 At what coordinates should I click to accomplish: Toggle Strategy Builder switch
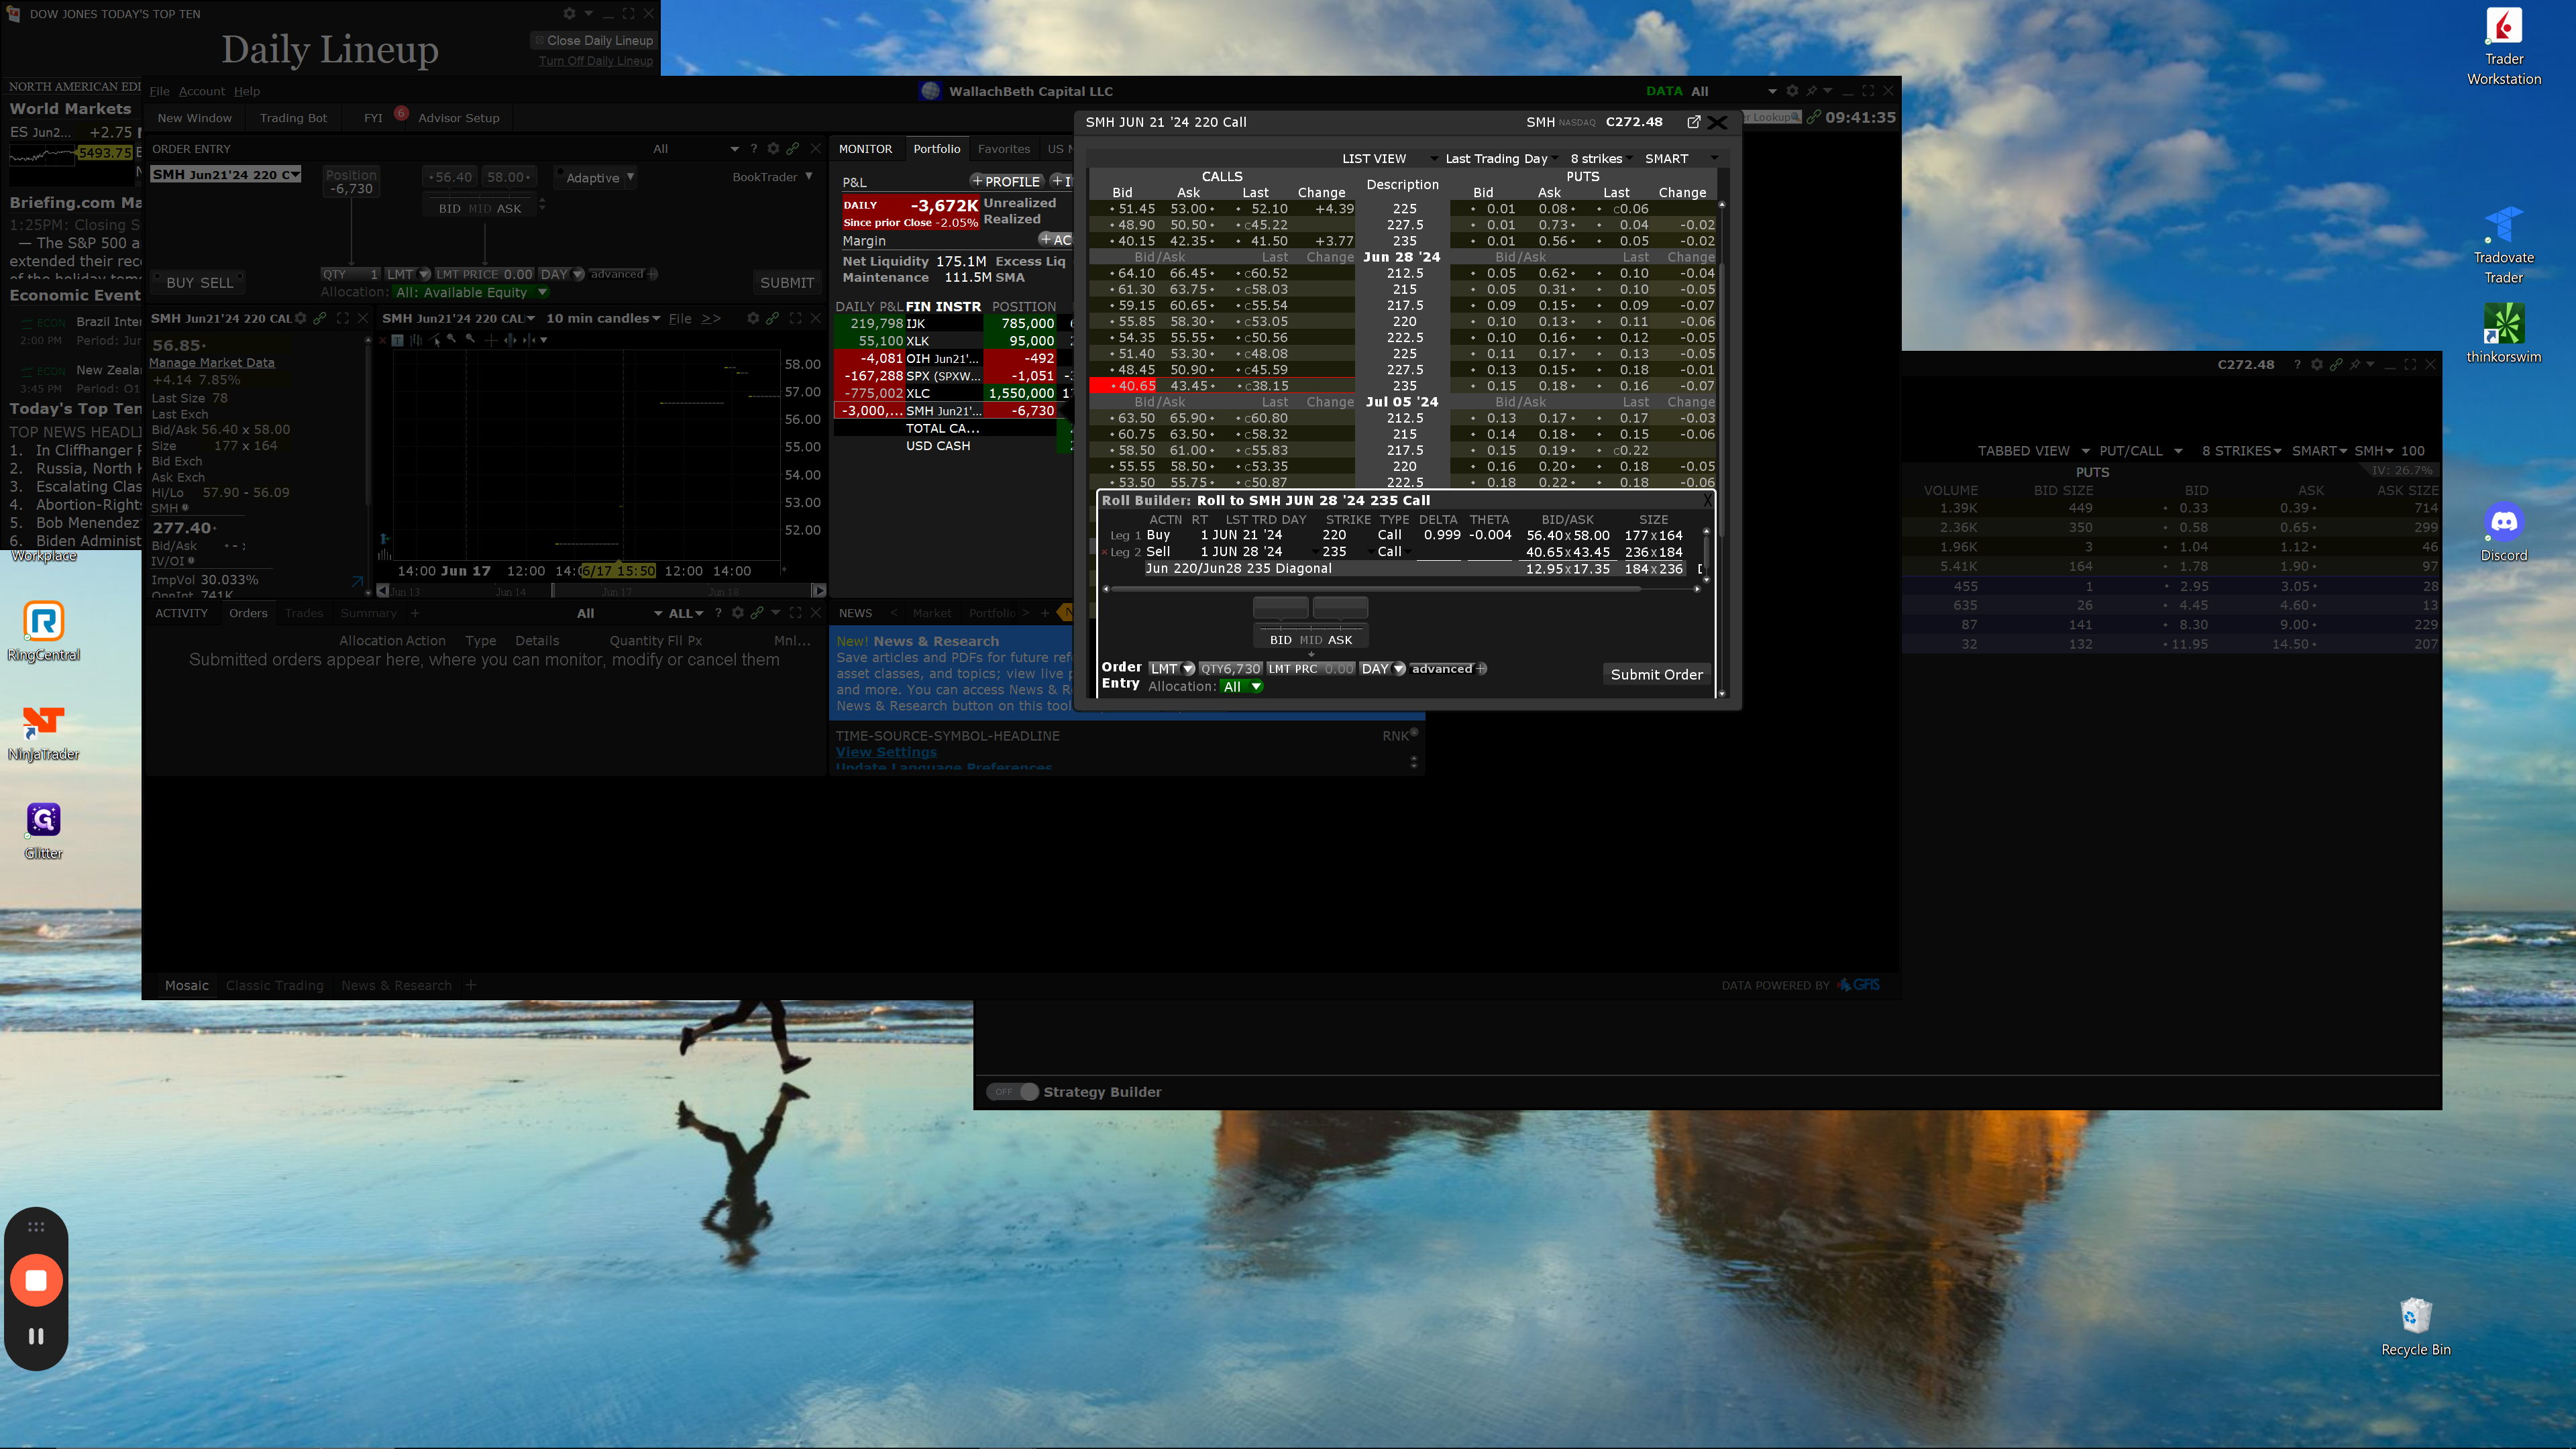(1012, 1092)
